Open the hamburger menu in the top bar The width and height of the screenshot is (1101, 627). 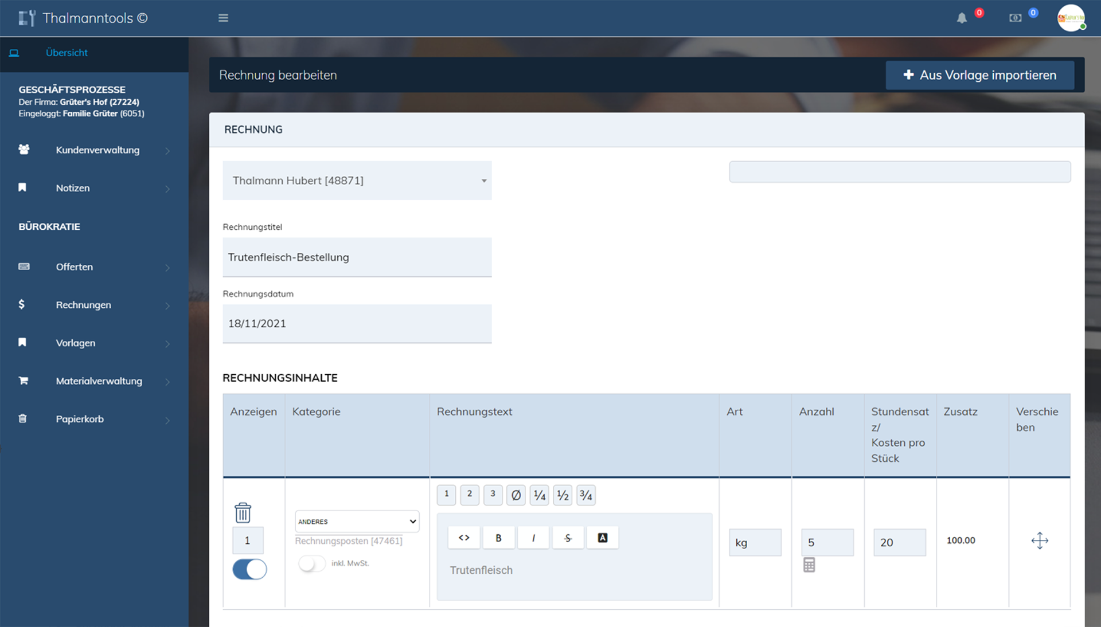click(x=223, y=18)
